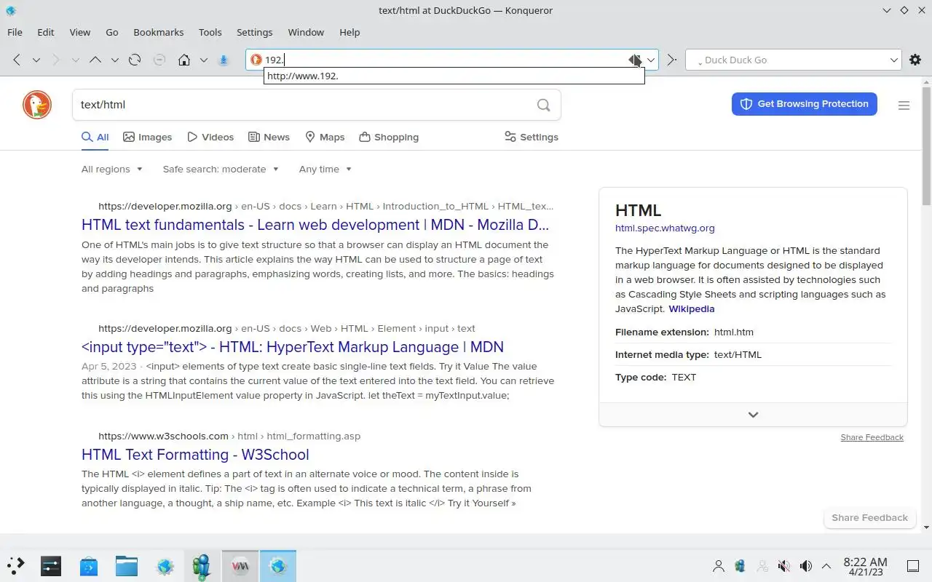Image resolution: width=932 pixels, height=582 pixels.
Task: Open the Dolphin file manager taskbar icon
Action: click(127, 565)
